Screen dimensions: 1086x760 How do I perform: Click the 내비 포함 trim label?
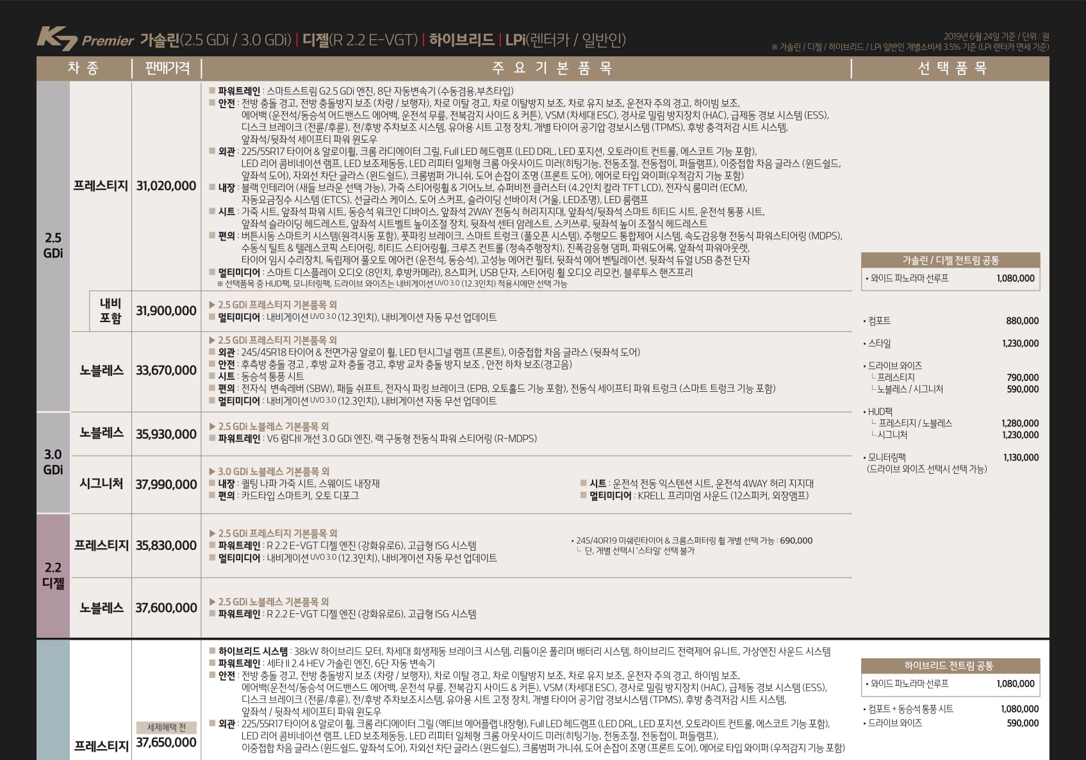[110, 311]
